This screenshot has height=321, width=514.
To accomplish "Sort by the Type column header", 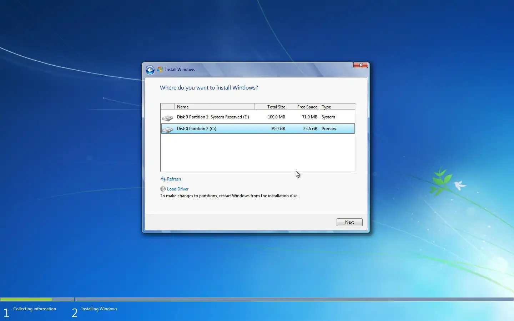I will (x=337, y=107).
